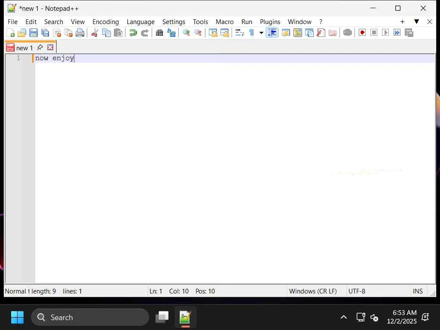Viewport: 440px width, 330px height.
Task: Open the Search menu
Action: tap(54, 22)
